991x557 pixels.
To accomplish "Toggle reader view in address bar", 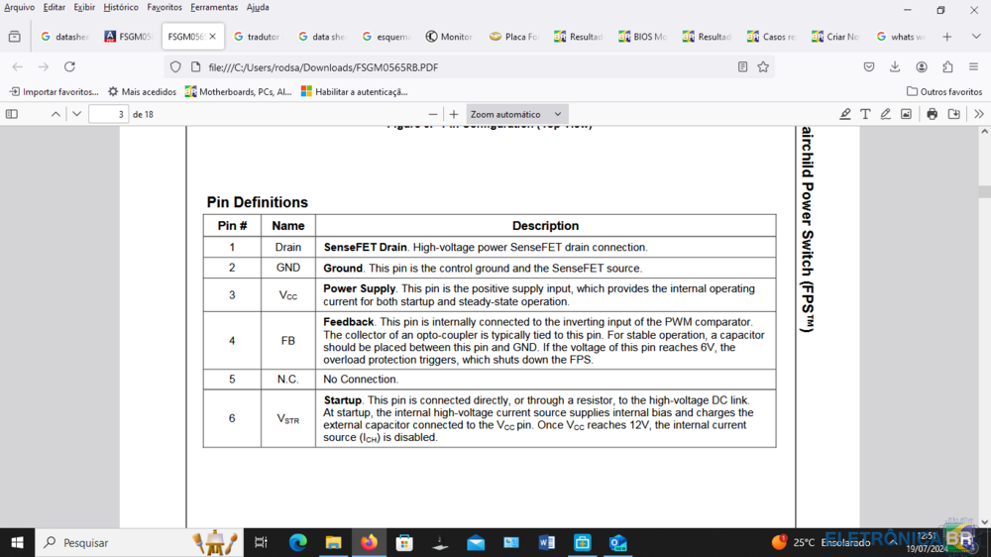I will pyautogui.click(x=742, y=67).
